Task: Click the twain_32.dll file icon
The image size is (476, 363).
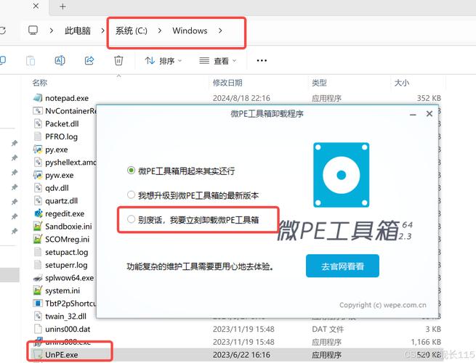Action: point(38,317)
